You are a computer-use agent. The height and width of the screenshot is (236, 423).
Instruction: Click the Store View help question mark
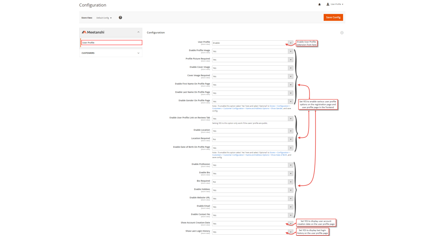point(121,17)
